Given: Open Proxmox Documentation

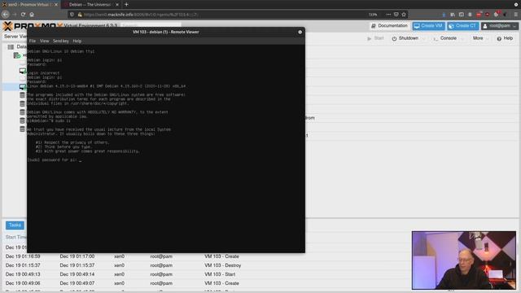Looking at the screenshot, I should tap(389, 26).
